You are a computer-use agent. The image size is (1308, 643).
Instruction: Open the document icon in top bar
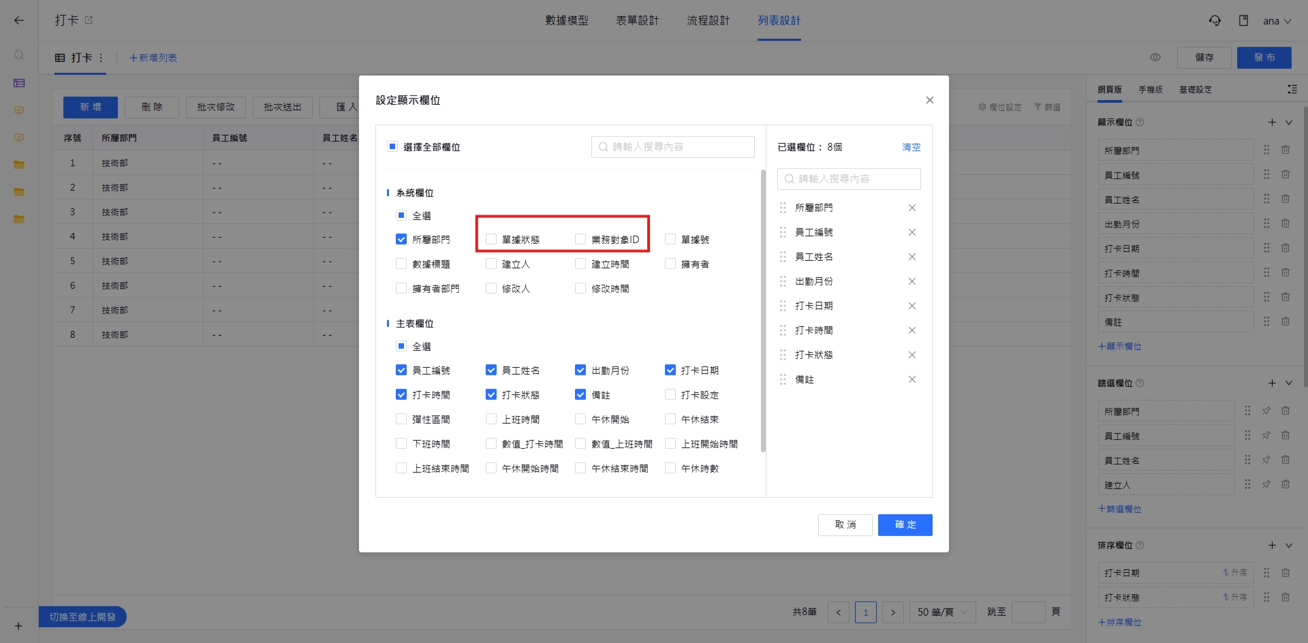[x=1243, y=20]
